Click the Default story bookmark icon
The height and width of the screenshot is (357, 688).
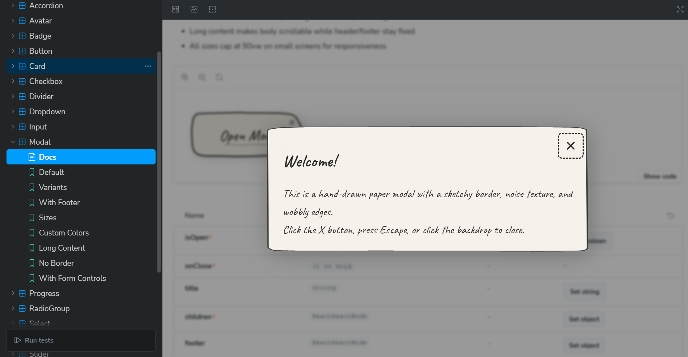32,172
